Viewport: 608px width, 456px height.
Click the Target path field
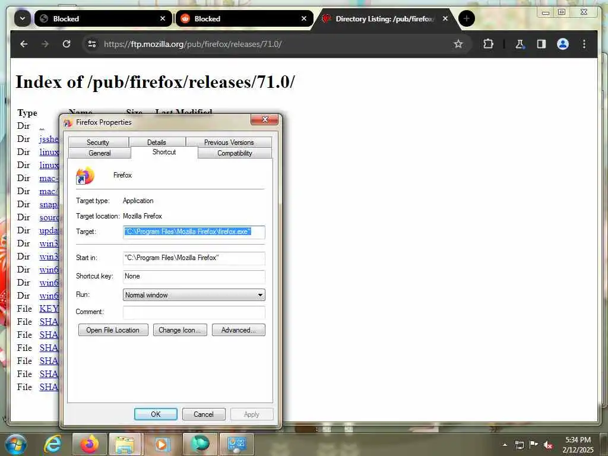pyautogui.click(x=194, y=232)
